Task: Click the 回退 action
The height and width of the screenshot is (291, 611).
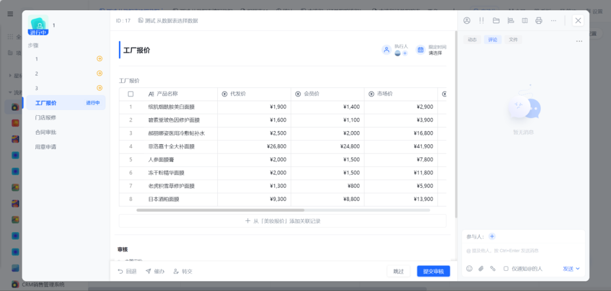Action: tap(127, 271)
